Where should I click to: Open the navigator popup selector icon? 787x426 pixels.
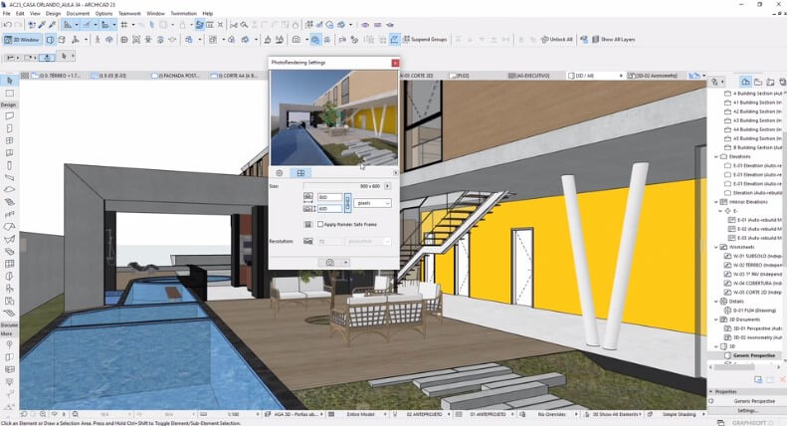pos(717,82)
